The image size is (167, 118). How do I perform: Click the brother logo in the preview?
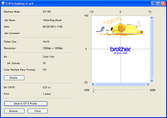pyautogui.click(x=121, y=50)
